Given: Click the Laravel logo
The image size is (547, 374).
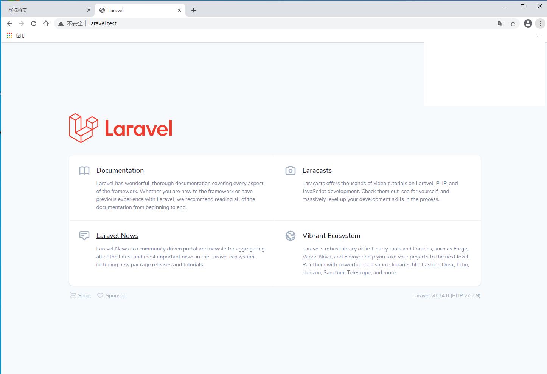Looking at the screenshot, I should [121, 128].
